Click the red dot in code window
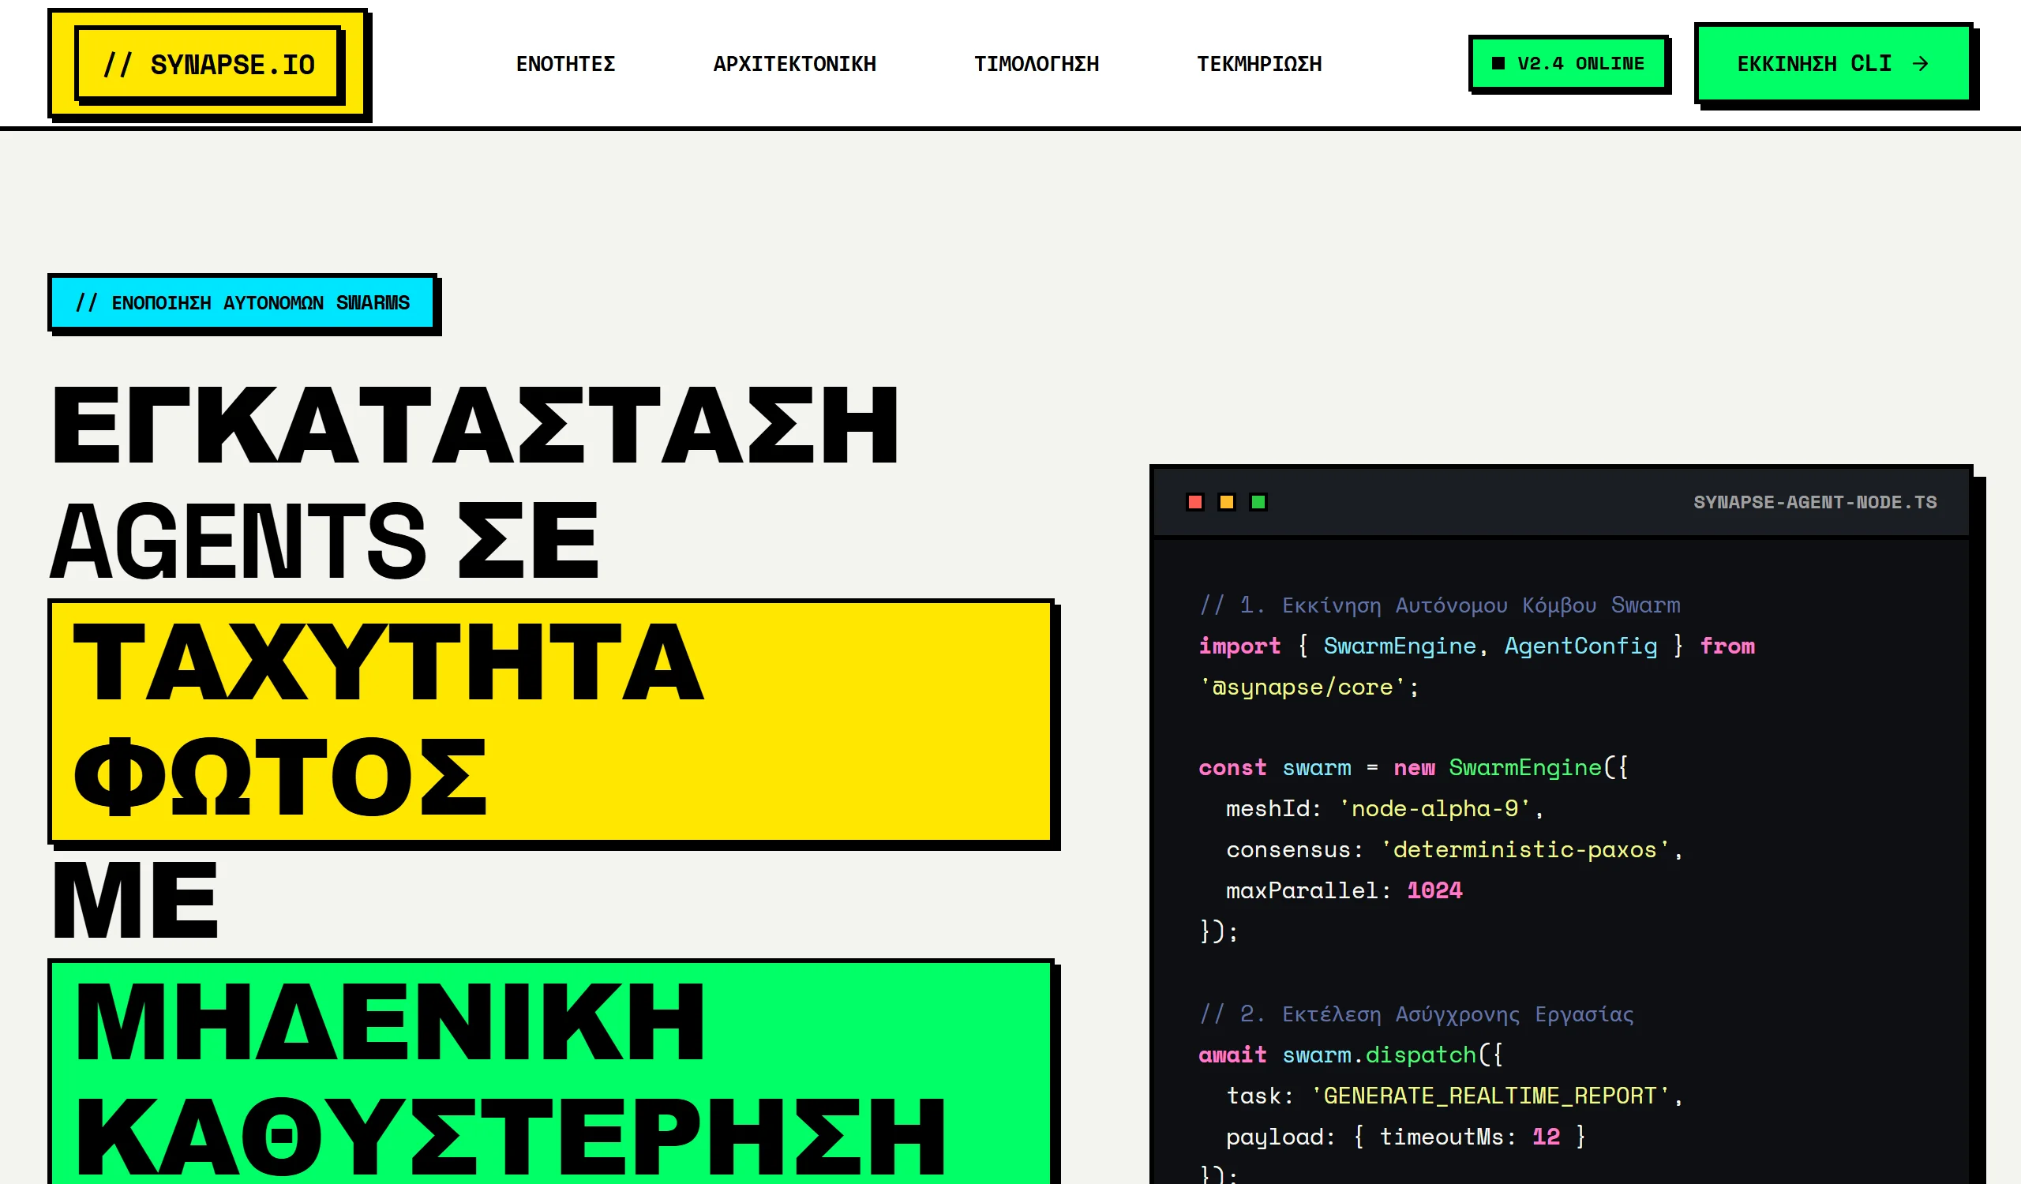The width and height of the screenshot is (2021, 1184). click(1195, 502)
